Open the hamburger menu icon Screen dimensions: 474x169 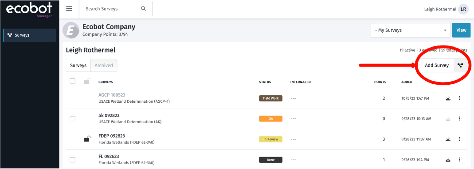pos(69,9)
